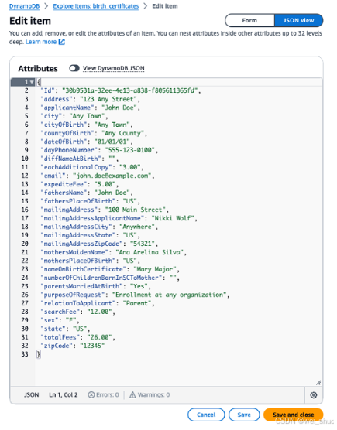
Task: Switch to Form view tab
Action: (249, 21)
